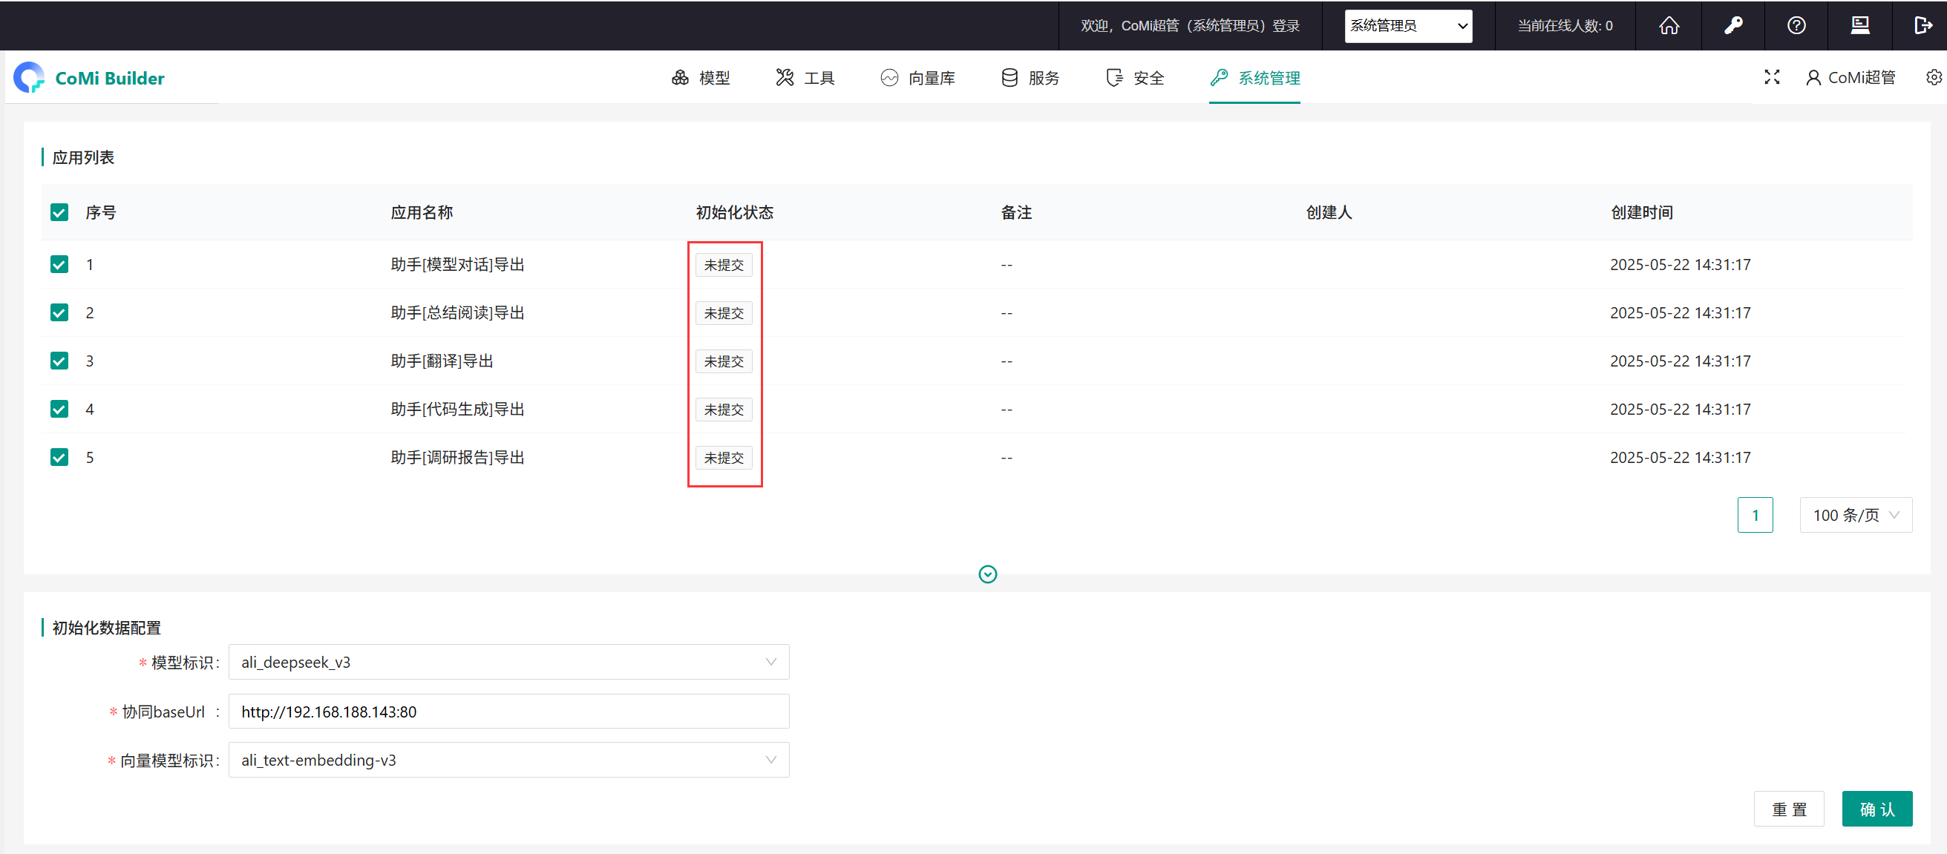
Task: Click the key icon in top bar
Action: point(1732,26)
